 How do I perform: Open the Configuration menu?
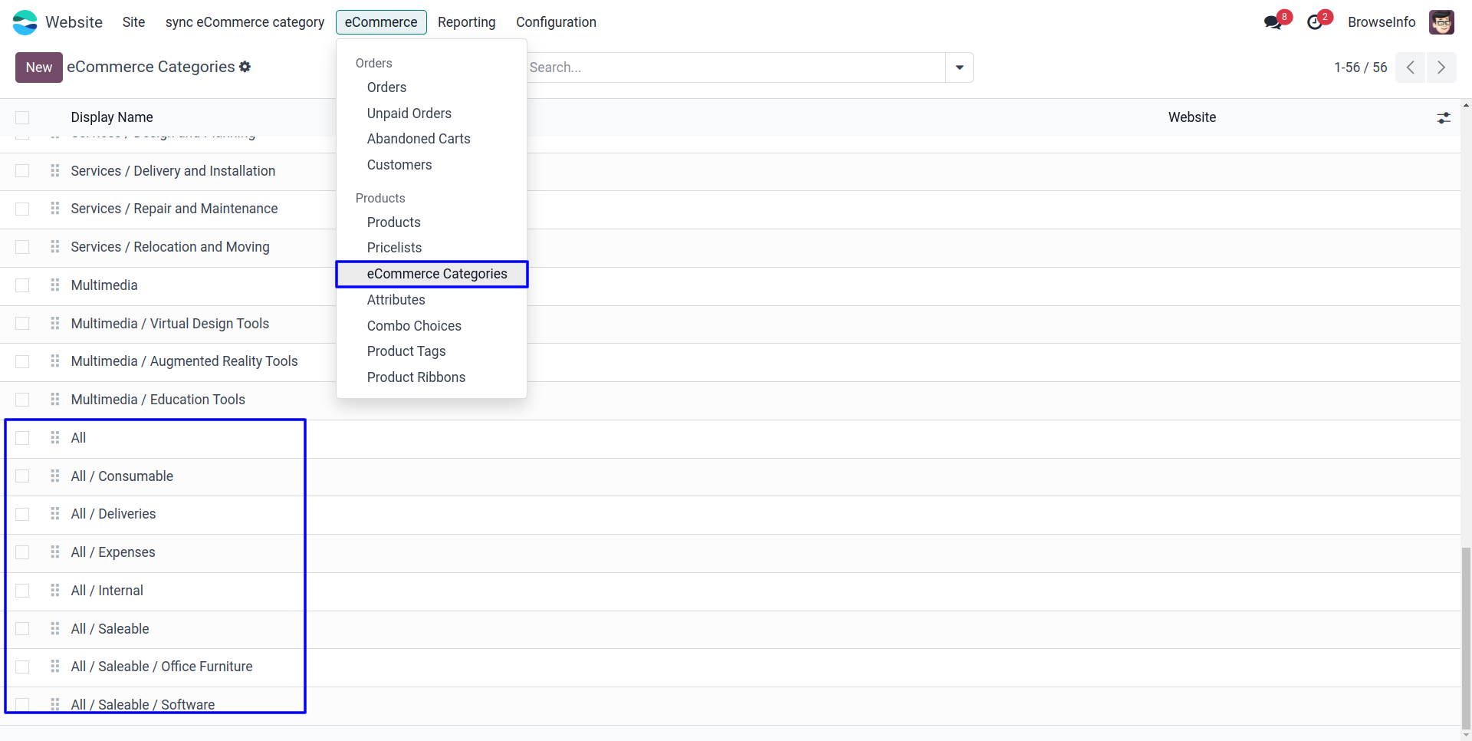pyautogui.click(x=556, y=22)
